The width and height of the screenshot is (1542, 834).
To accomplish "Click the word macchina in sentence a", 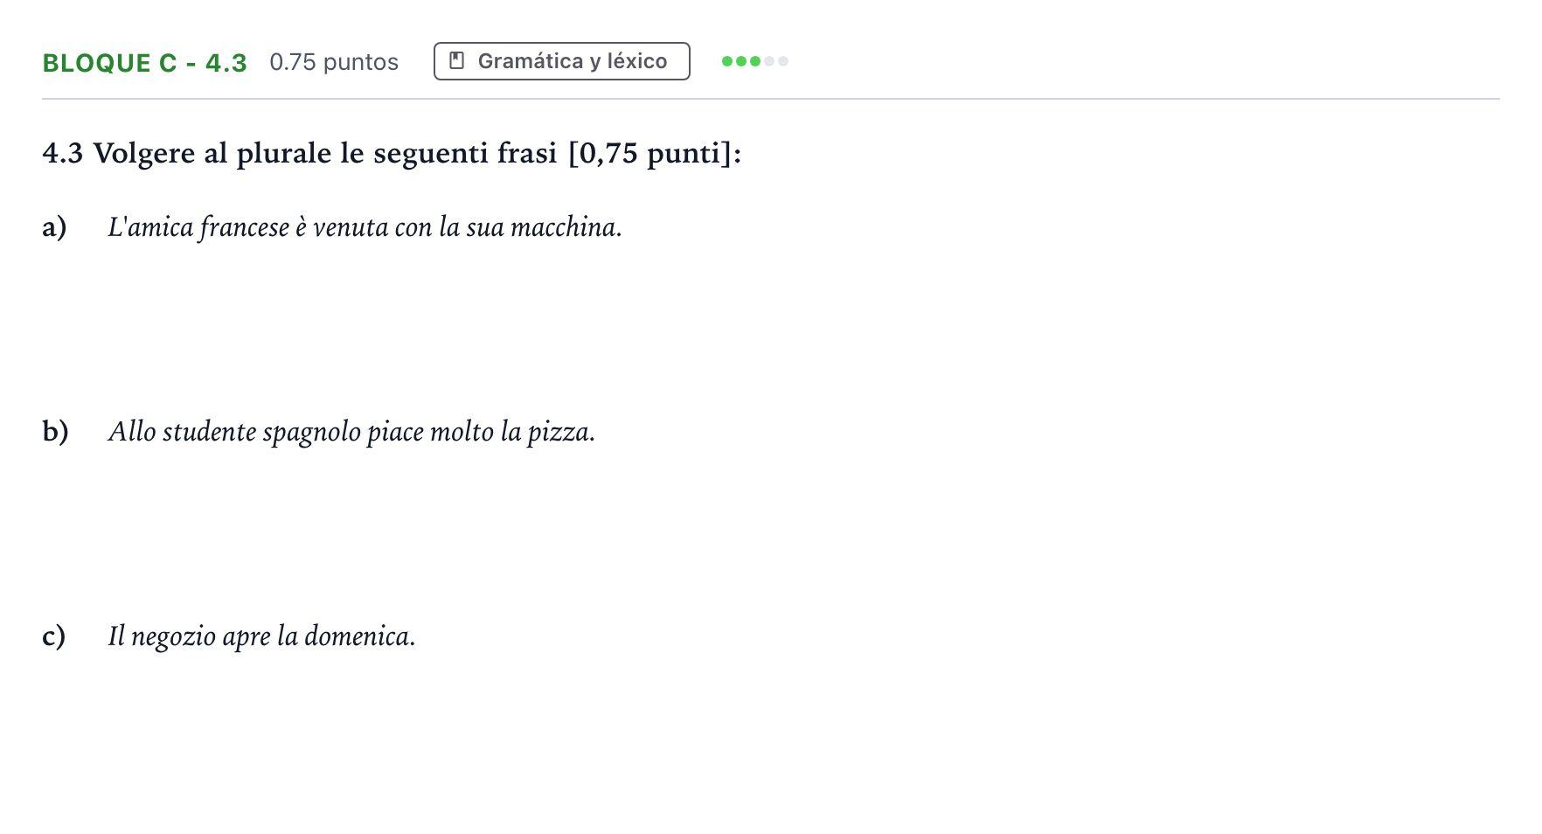I will coord(566,227).
